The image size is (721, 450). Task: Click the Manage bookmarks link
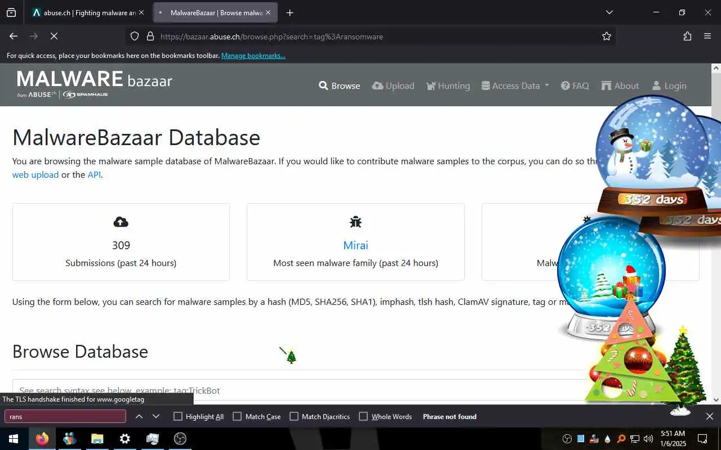[x=253, y=56]
